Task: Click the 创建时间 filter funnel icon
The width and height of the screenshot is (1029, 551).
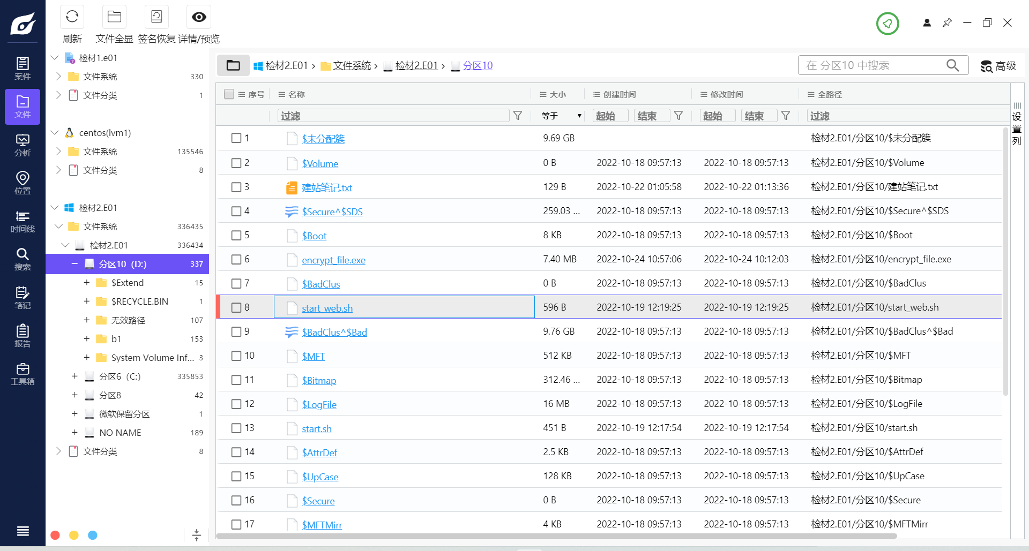Action: coord(678,116)
